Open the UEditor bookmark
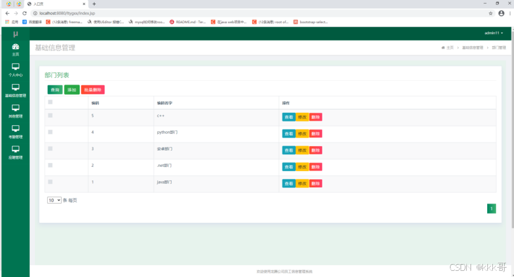This screenshot has width=514, height=277. tap(106, 22)
